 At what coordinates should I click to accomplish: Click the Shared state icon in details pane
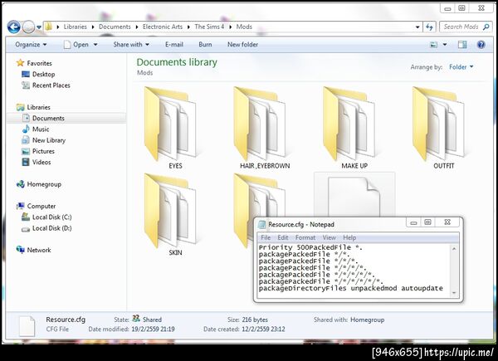click(x=136, y=319)
